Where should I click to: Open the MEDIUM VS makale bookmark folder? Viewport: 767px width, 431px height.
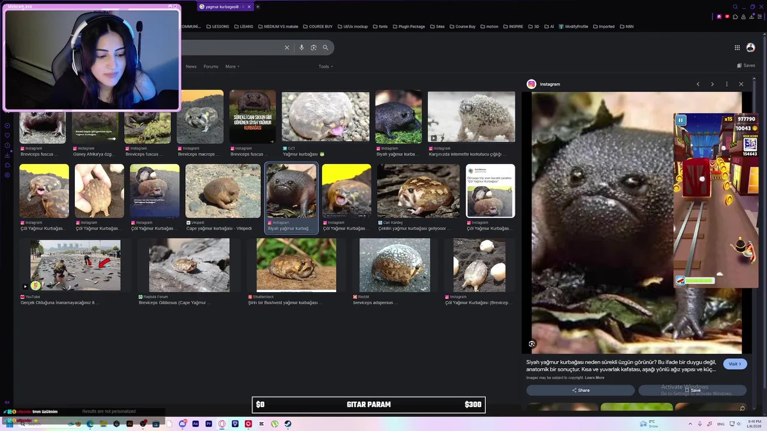[278, 26]
